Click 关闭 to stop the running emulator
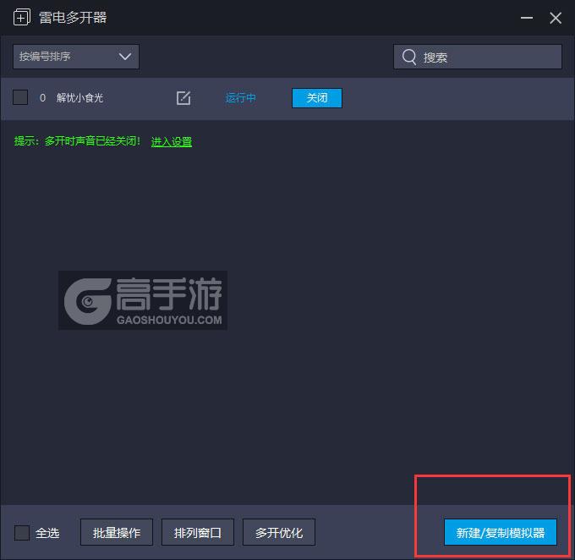 317,98
